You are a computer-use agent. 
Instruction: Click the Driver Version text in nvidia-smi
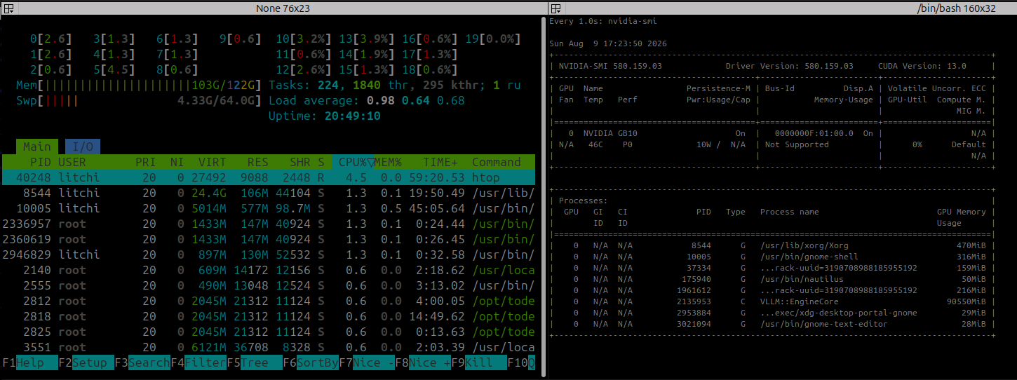coord(790,66)
